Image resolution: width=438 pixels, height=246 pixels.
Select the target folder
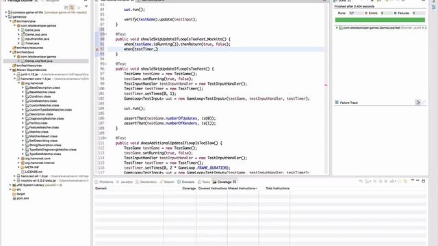tap(21, 193)
